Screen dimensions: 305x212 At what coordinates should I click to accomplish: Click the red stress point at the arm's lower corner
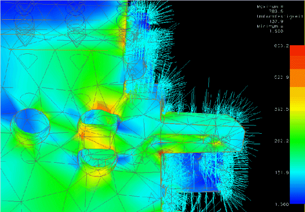tap(161, 152)
